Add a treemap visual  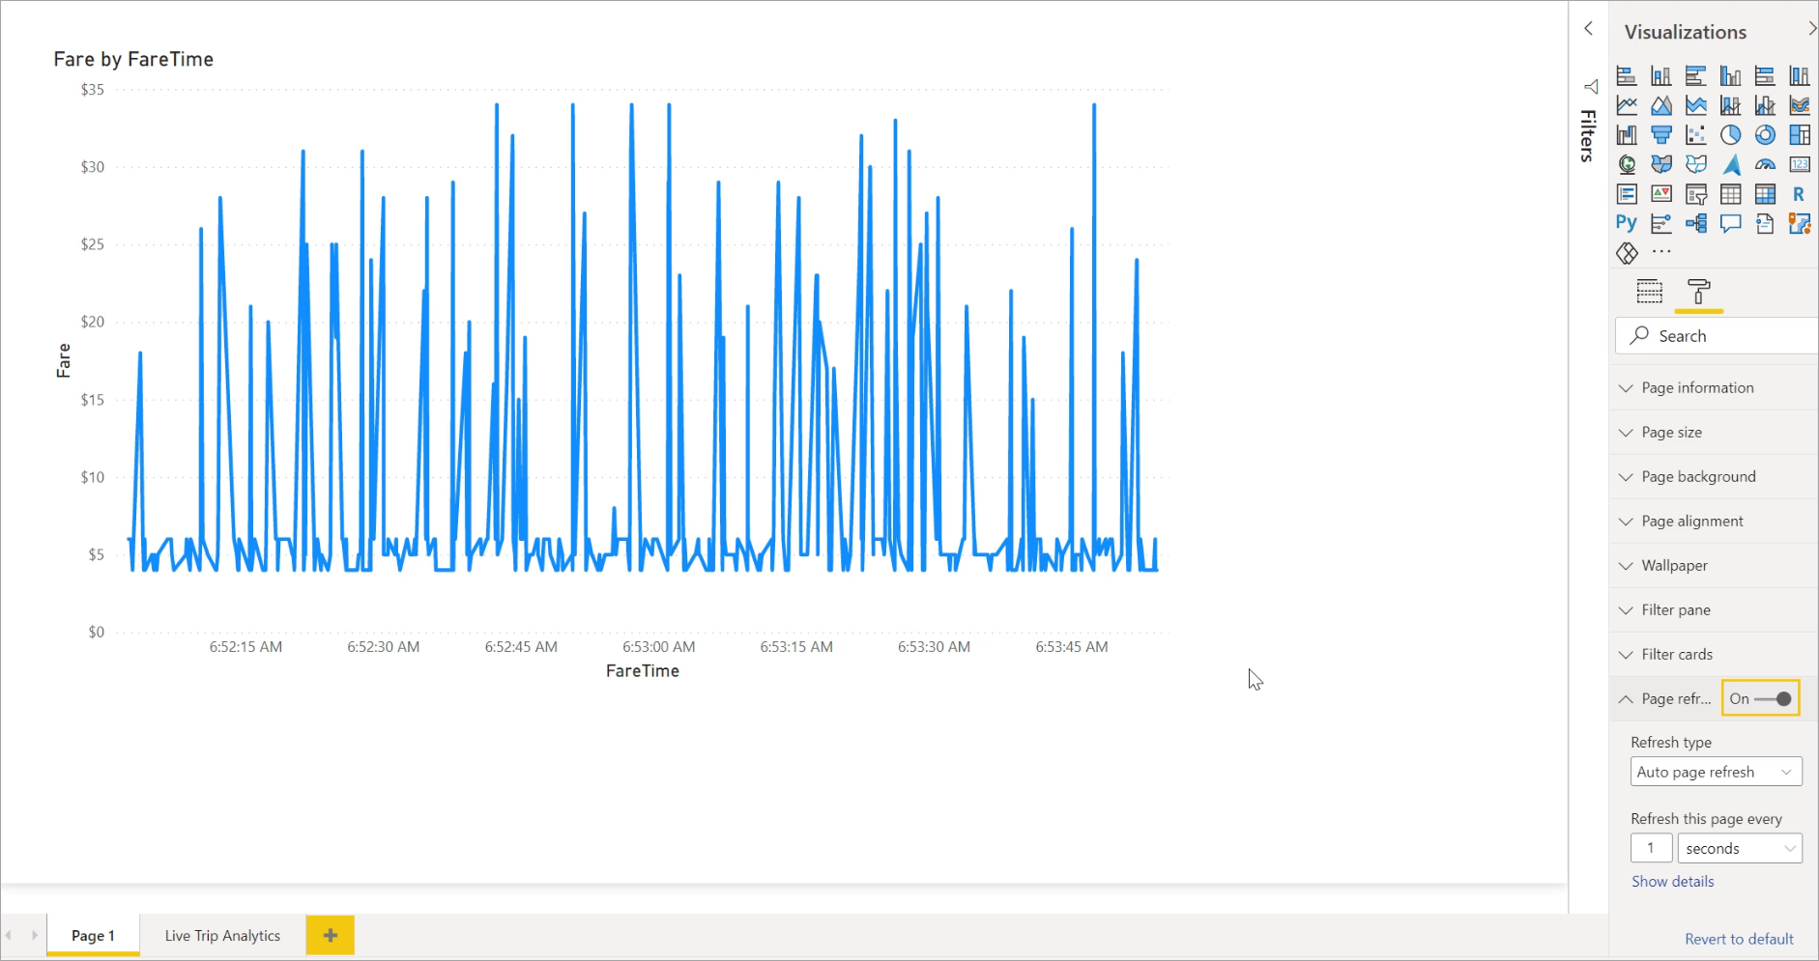coord(1799,135)
